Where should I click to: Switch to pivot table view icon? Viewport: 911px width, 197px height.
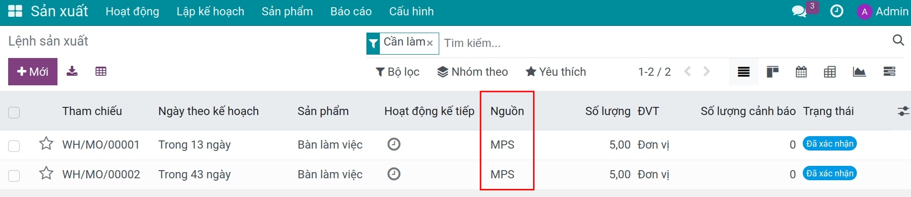(830, 72)
